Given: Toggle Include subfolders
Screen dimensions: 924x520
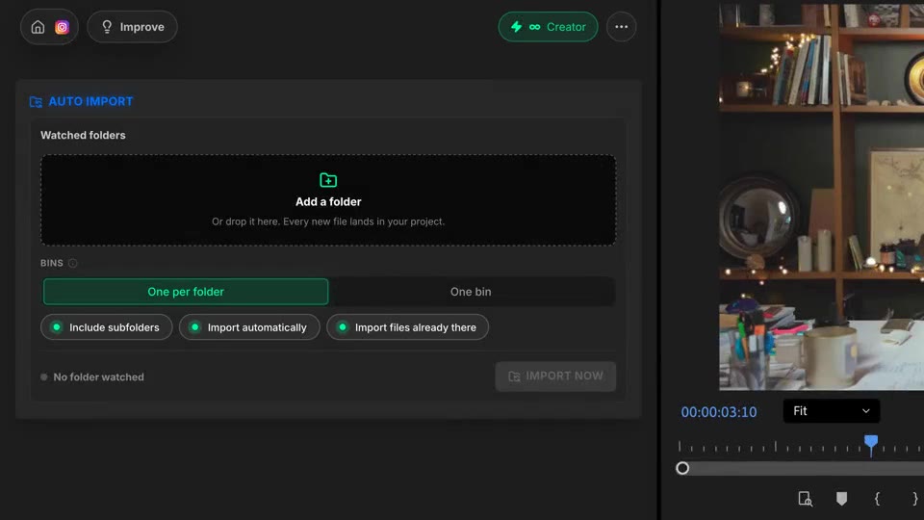Looking at the screenshot, I should tap(107, 327).
